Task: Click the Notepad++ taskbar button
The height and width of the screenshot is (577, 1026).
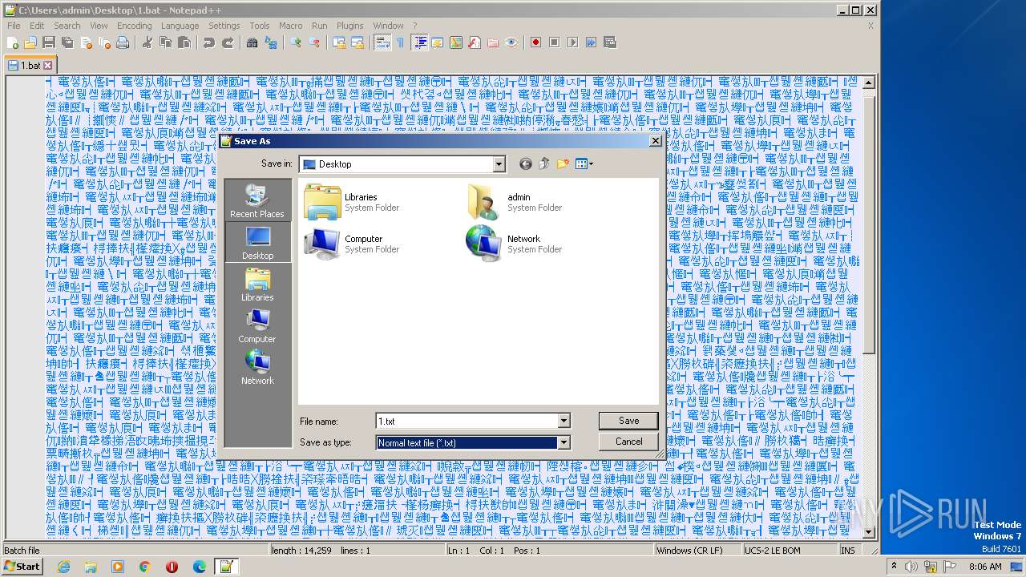Action: click(x=226, y=567)
